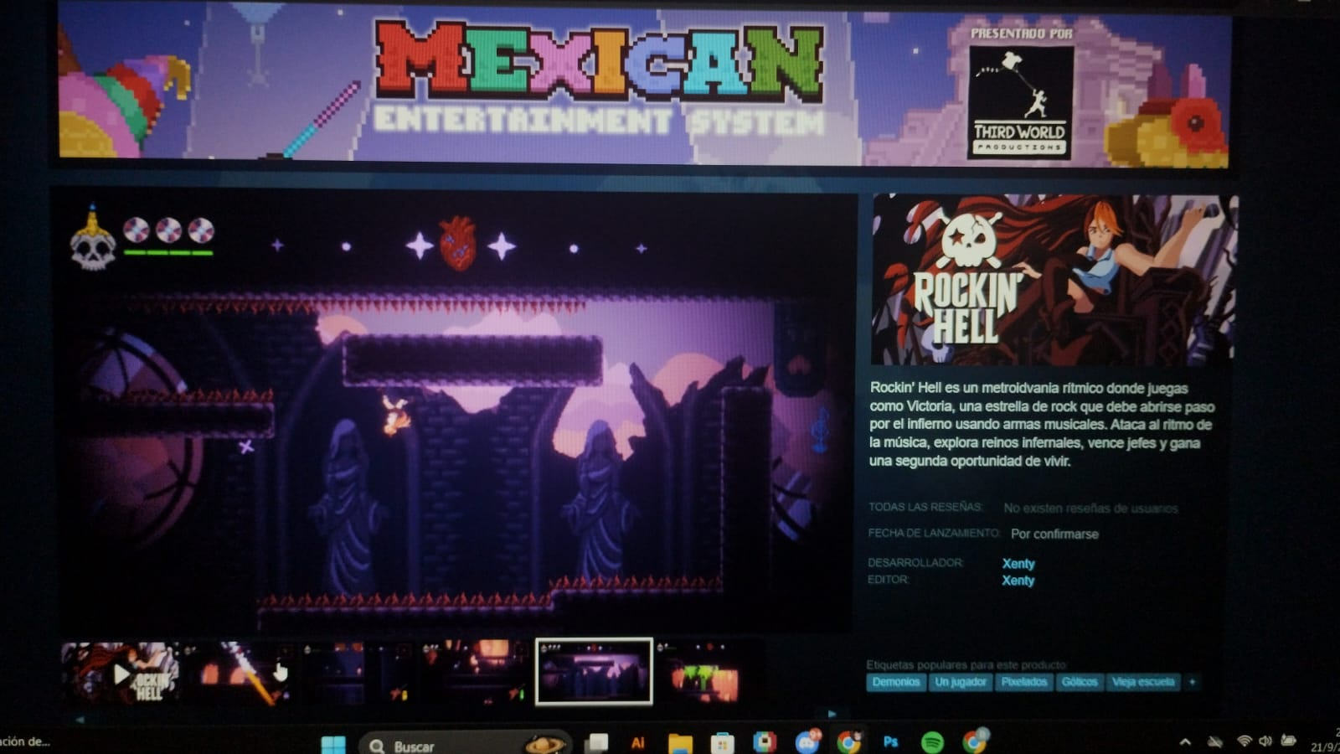The width and height of the screenshot is (1340, 754).
Task: Open File Explorer from the taskbar
Action: (680, 744)
